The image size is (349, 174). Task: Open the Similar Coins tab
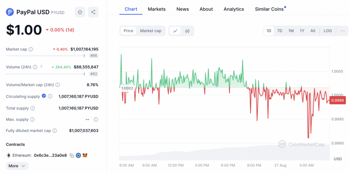click(x=269, y=9)
